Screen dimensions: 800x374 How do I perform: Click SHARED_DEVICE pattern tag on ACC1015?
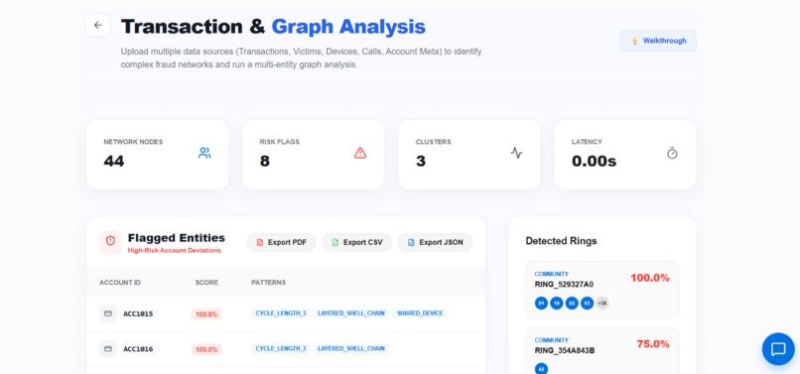click(x=420, y=313)
